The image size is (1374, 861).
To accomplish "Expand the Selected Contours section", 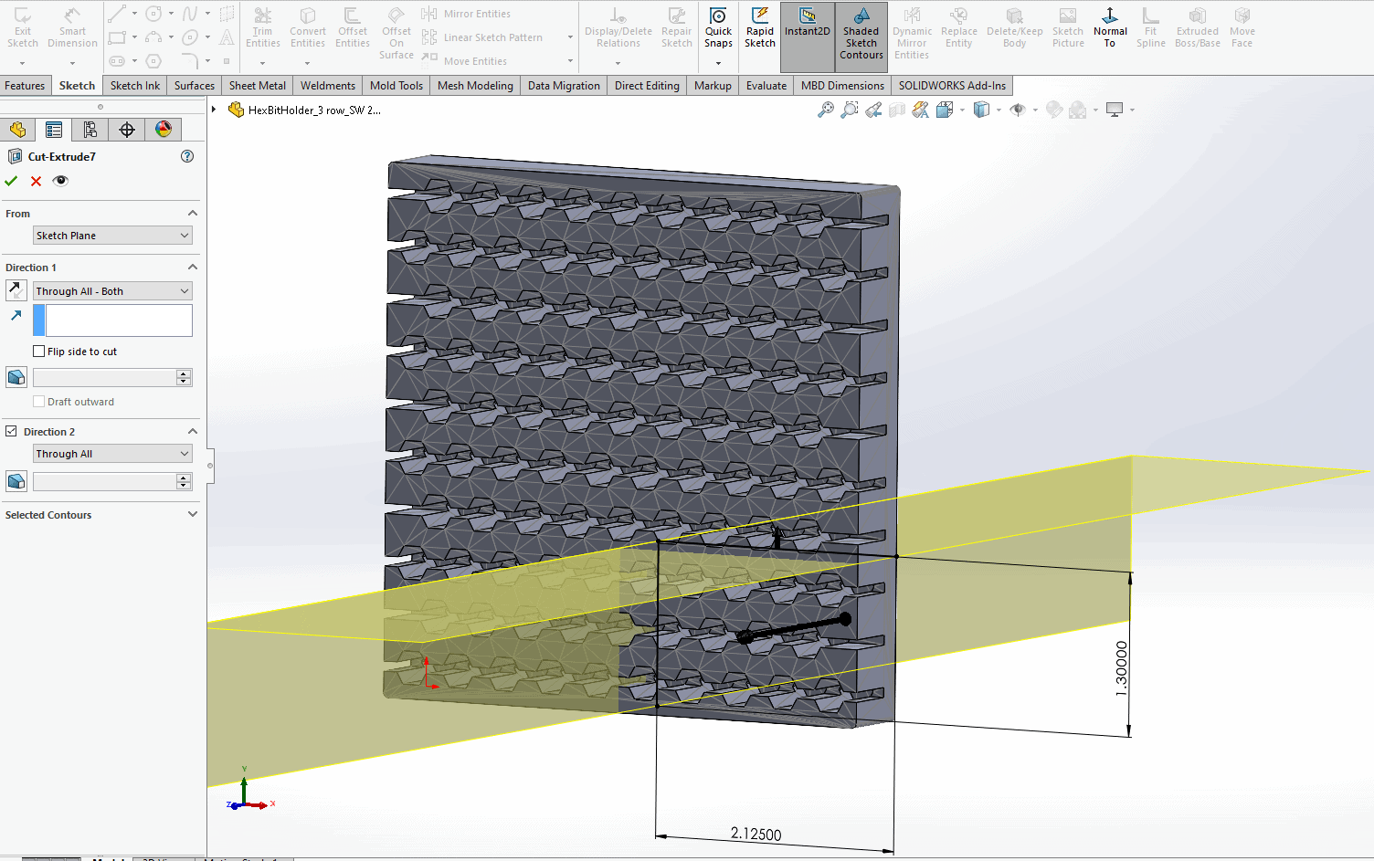I will [193, 514].
